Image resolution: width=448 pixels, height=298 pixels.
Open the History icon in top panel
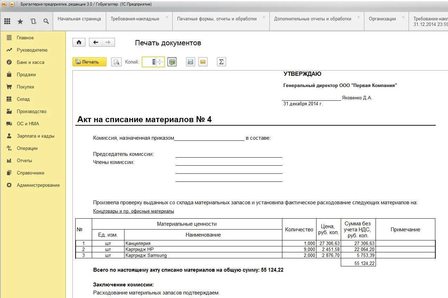tap(33, 21)
